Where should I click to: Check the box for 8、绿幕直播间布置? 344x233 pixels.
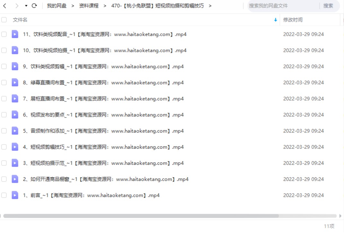click(4, 83)
